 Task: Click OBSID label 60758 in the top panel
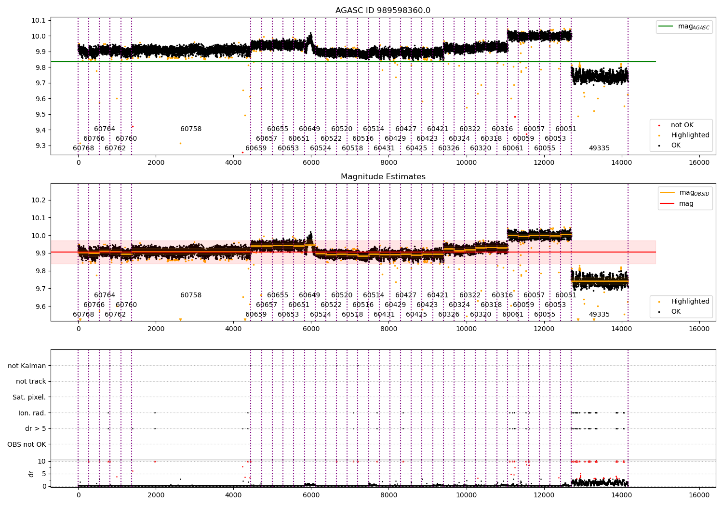click(191, 129)
